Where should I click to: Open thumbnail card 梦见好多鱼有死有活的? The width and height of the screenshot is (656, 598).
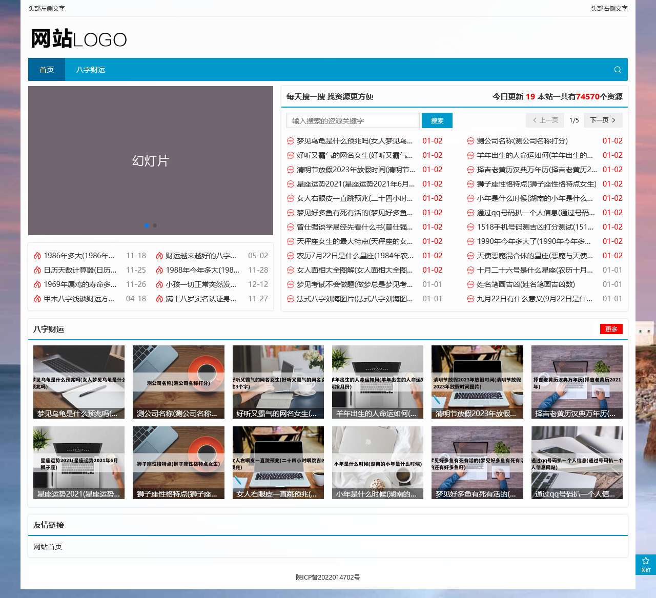coord(477,463)
